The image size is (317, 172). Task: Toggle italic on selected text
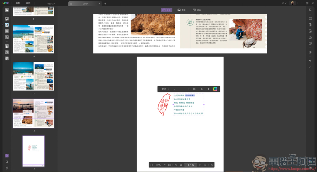[x=208, y=89]
